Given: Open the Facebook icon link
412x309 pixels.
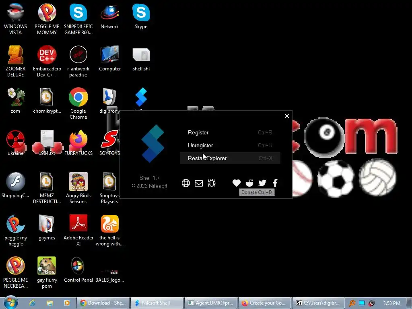Looking at the screenshot, I should click(x=275, y=183).
